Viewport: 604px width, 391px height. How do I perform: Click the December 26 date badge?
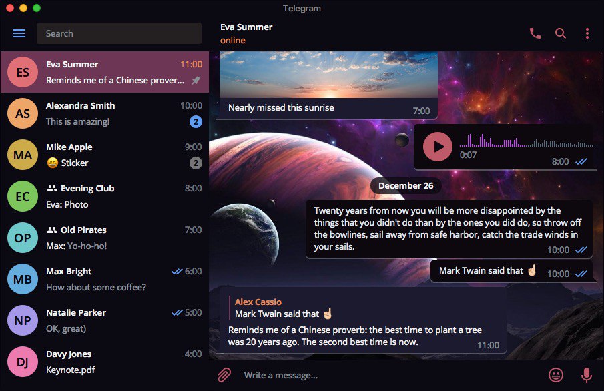click(x=406, y=185)
